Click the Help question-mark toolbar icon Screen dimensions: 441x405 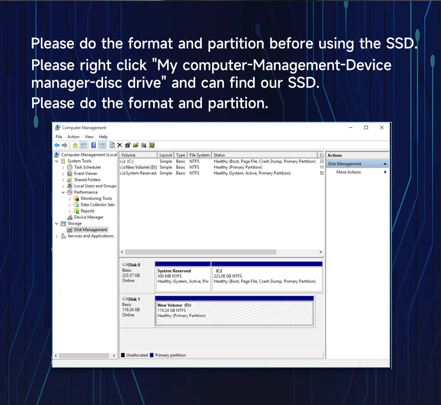tap(94, 145)
